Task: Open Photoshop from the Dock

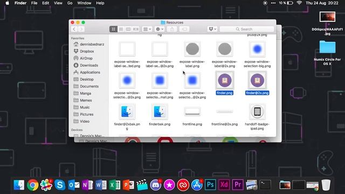Action: pyautogui.click(x=210, y=185)
